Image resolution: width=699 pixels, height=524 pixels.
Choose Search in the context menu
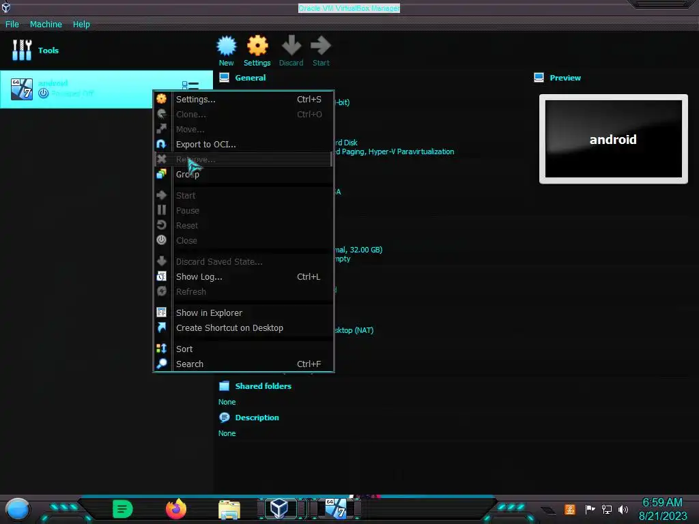pyautogui.click(x=244, y=364)
